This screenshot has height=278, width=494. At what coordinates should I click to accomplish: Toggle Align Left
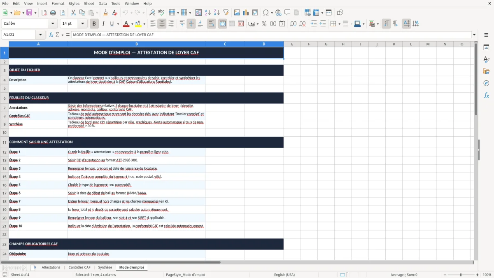tap(153, 24)
